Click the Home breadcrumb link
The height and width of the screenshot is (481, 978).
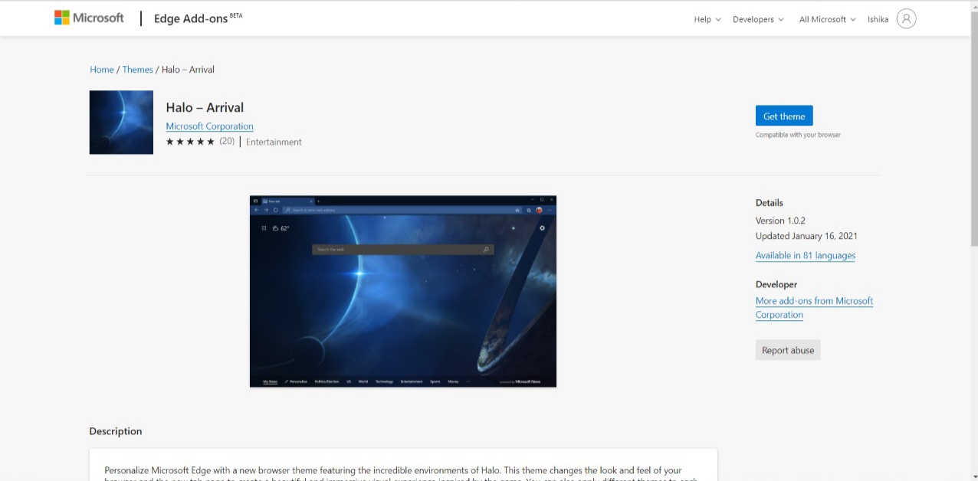coord(102,70)
